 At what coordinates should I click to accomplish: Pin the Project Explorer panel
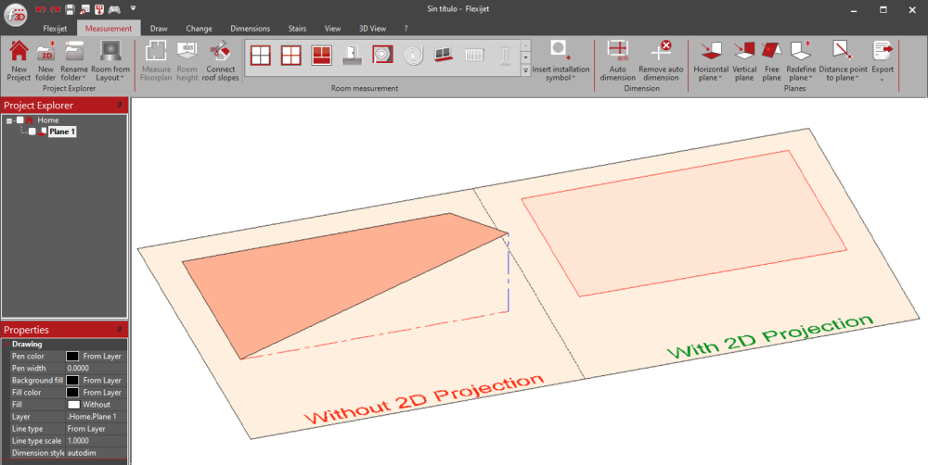(120, 106)
